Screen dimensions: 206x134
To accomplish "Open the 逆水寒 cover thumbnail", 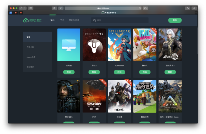I will [x=120, y=96].
